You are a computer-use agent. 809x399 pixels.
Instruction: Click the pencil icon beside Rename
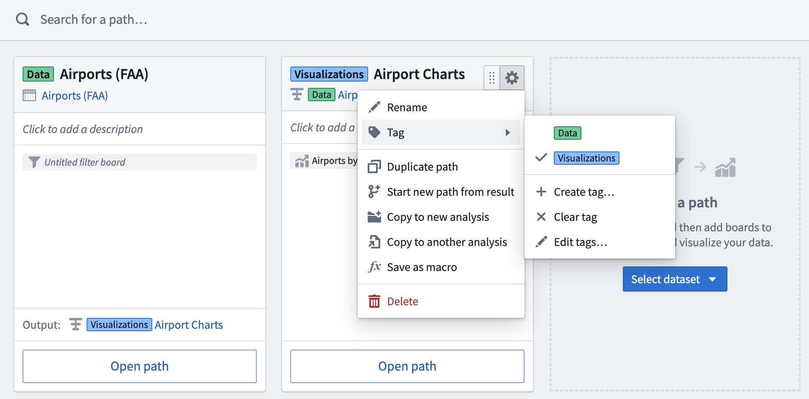coord(374,107)
